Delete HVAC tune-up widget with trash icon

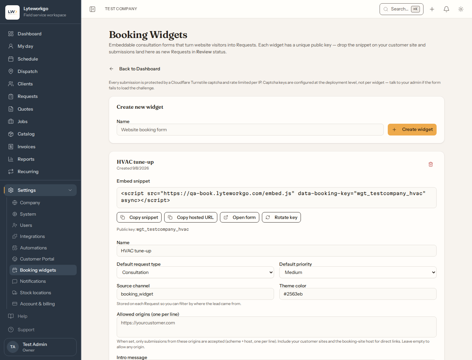431,164
